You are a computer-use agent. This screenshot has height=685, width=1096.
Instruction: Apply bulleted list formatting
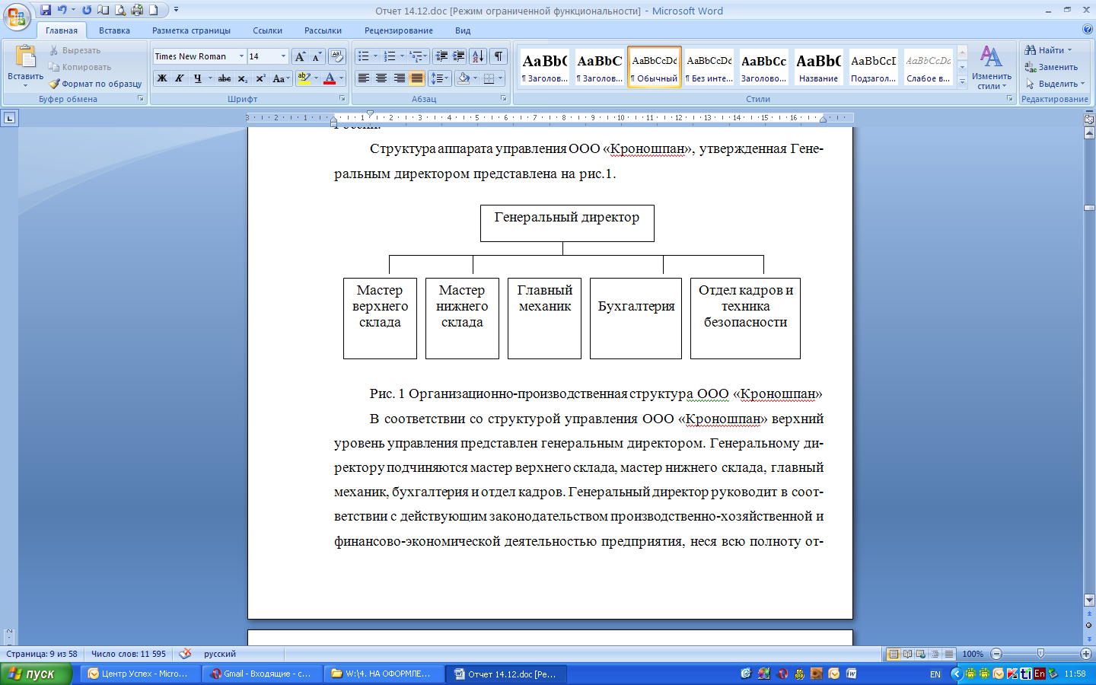364,56
